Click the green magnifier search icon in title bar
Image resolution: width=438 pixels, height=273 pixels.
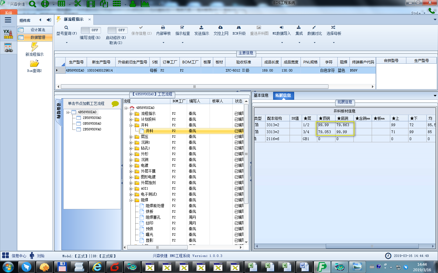pyautogui.click(x=33, y=4)
